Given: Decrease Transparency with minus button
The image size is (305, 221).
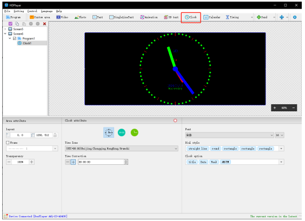Looking at the screenshot, I should coord(9,162).
